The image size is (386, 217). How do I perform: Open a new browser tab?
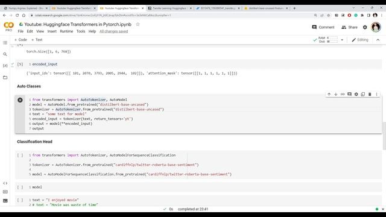294,8
